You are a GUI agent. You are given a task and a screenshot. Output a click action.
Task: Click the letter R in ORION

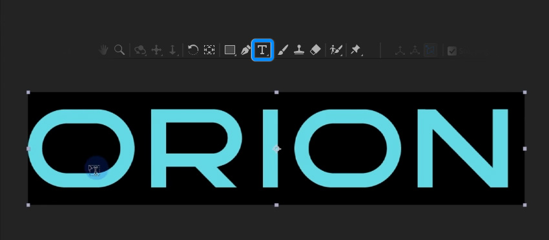[x=196, y=148]
